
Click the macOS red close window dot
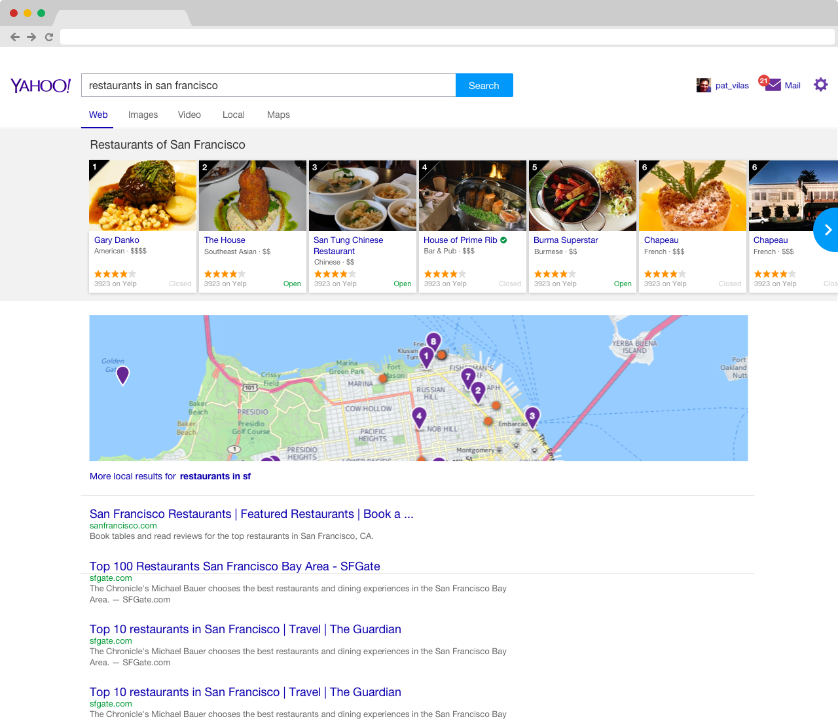click(14, 13)
